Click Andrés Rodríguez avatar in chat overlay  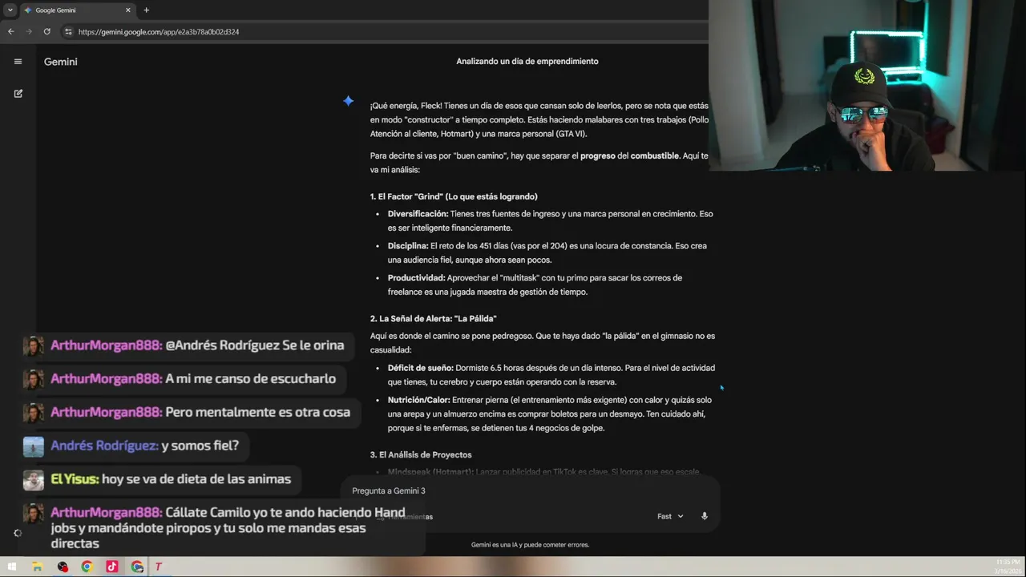point(34,446)
